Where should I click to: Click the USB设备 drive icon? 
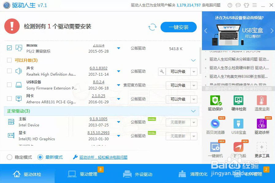(19, 85)
